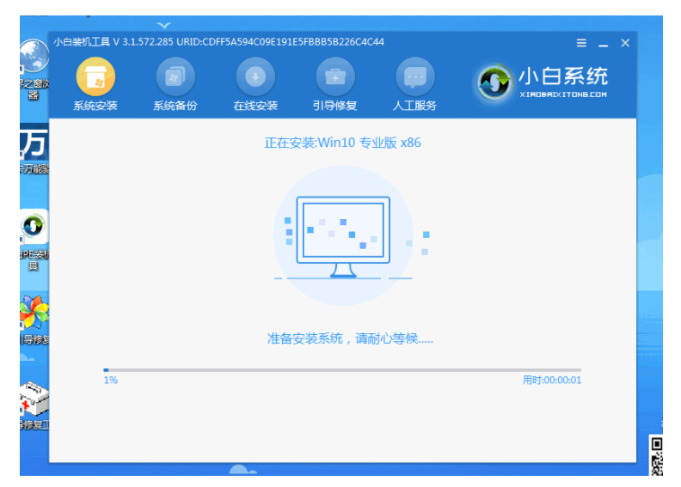The width and height of the screenshot is (681, 487).
Task: Click the 引导修复 (Boot Repair) toolbar icon
Action: (334, 78)
